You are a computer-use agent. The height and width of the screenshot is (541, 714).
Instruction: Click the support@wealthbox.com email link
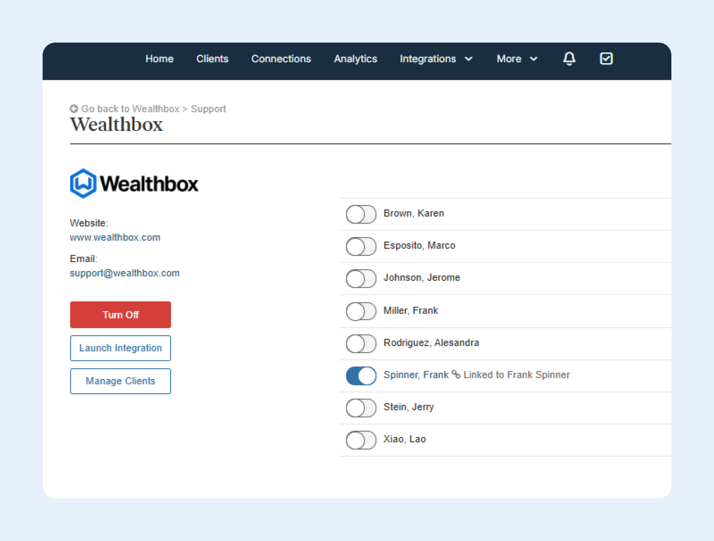pyautogui.click(x=125, y=273)
